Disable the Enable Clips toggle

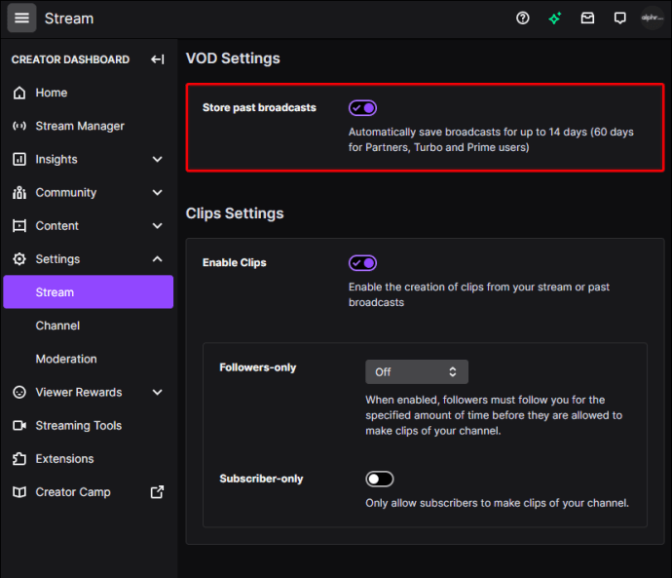pos(362,263)
